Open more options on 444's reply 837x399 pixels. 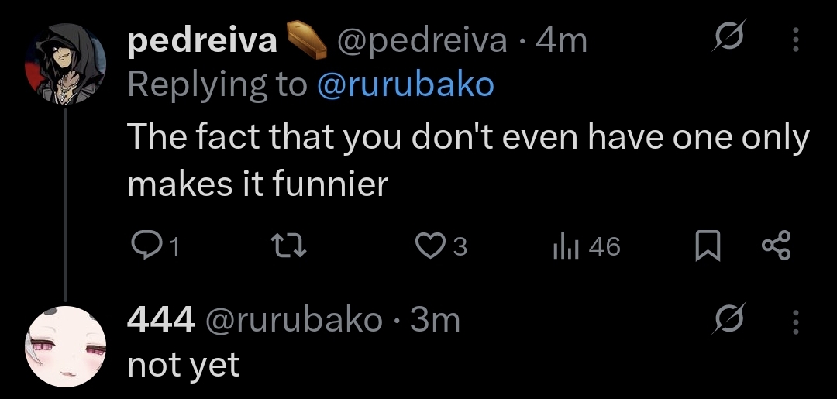[x=794, y=318]
